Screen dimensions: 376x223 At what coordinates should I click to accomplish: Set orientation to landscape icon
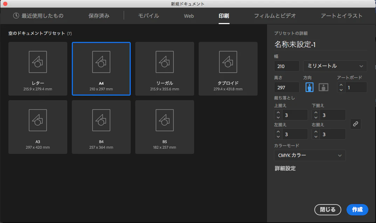(323, 87)
